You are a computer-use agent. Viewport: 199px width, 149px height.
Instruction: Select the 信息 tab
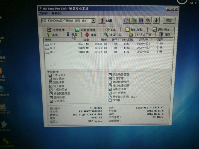[x=72, y=34]
